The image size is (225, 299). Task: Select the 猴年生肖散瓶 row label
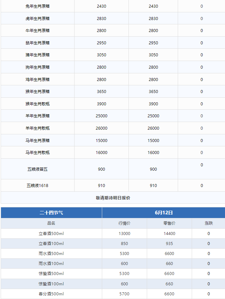(x=38, y=104)
